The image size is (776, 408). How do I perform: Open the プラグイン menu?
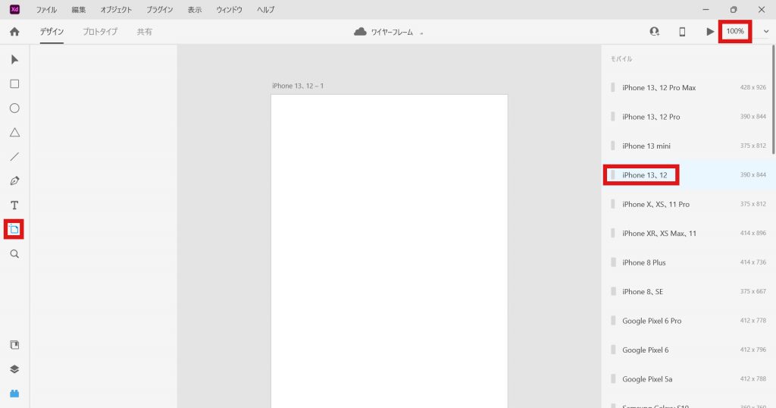(159, 9)
